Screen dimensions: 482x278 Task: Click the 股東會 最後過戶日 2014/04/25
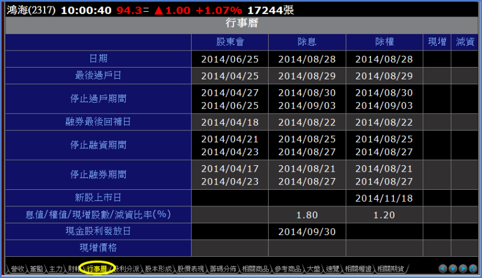click(x=230, y=76)
